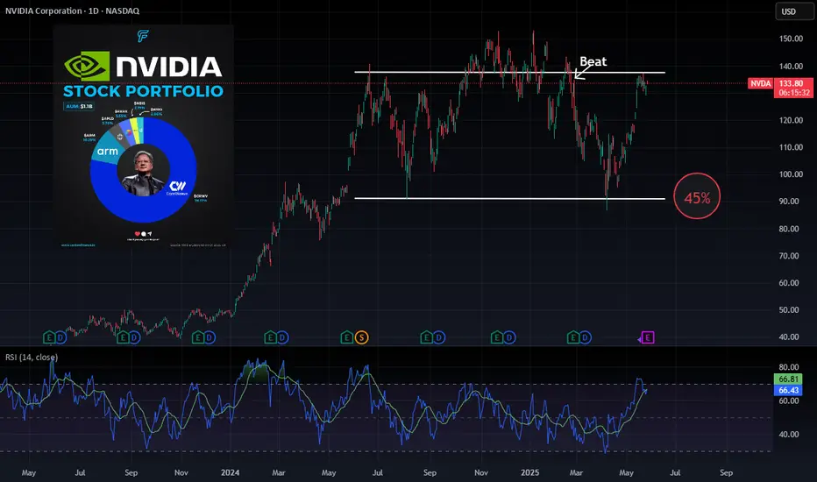Open the USD currency selector
The height and width of the screenshot is (482, 817).
(x=794, y=11)
